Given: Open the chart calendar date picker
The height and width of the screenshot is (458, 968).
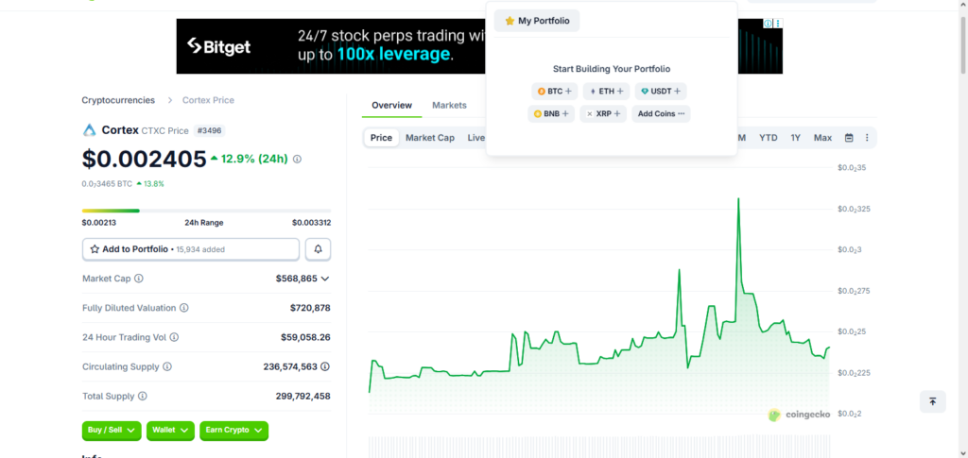Looking at the screenshot, I should pyautogui.click(x=849, y=138).
